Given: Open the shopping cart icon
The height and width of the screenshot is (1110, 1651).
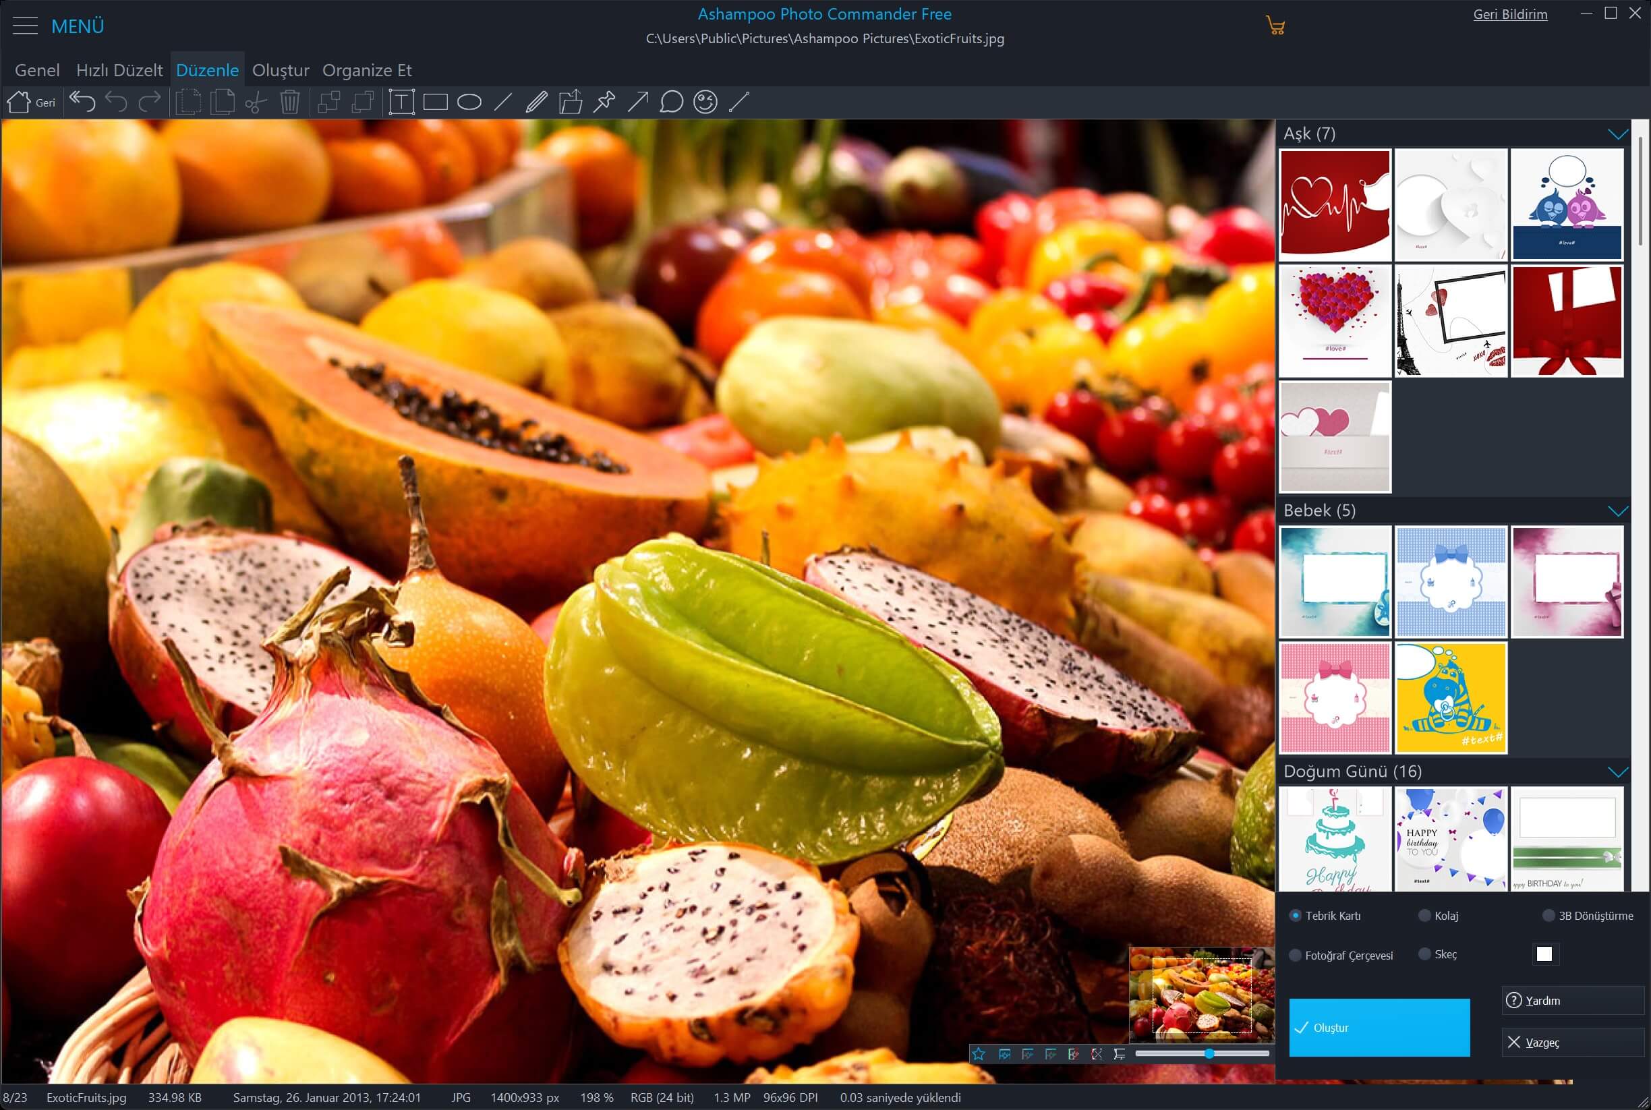Looking at the screenshot, I should 1275,27.
